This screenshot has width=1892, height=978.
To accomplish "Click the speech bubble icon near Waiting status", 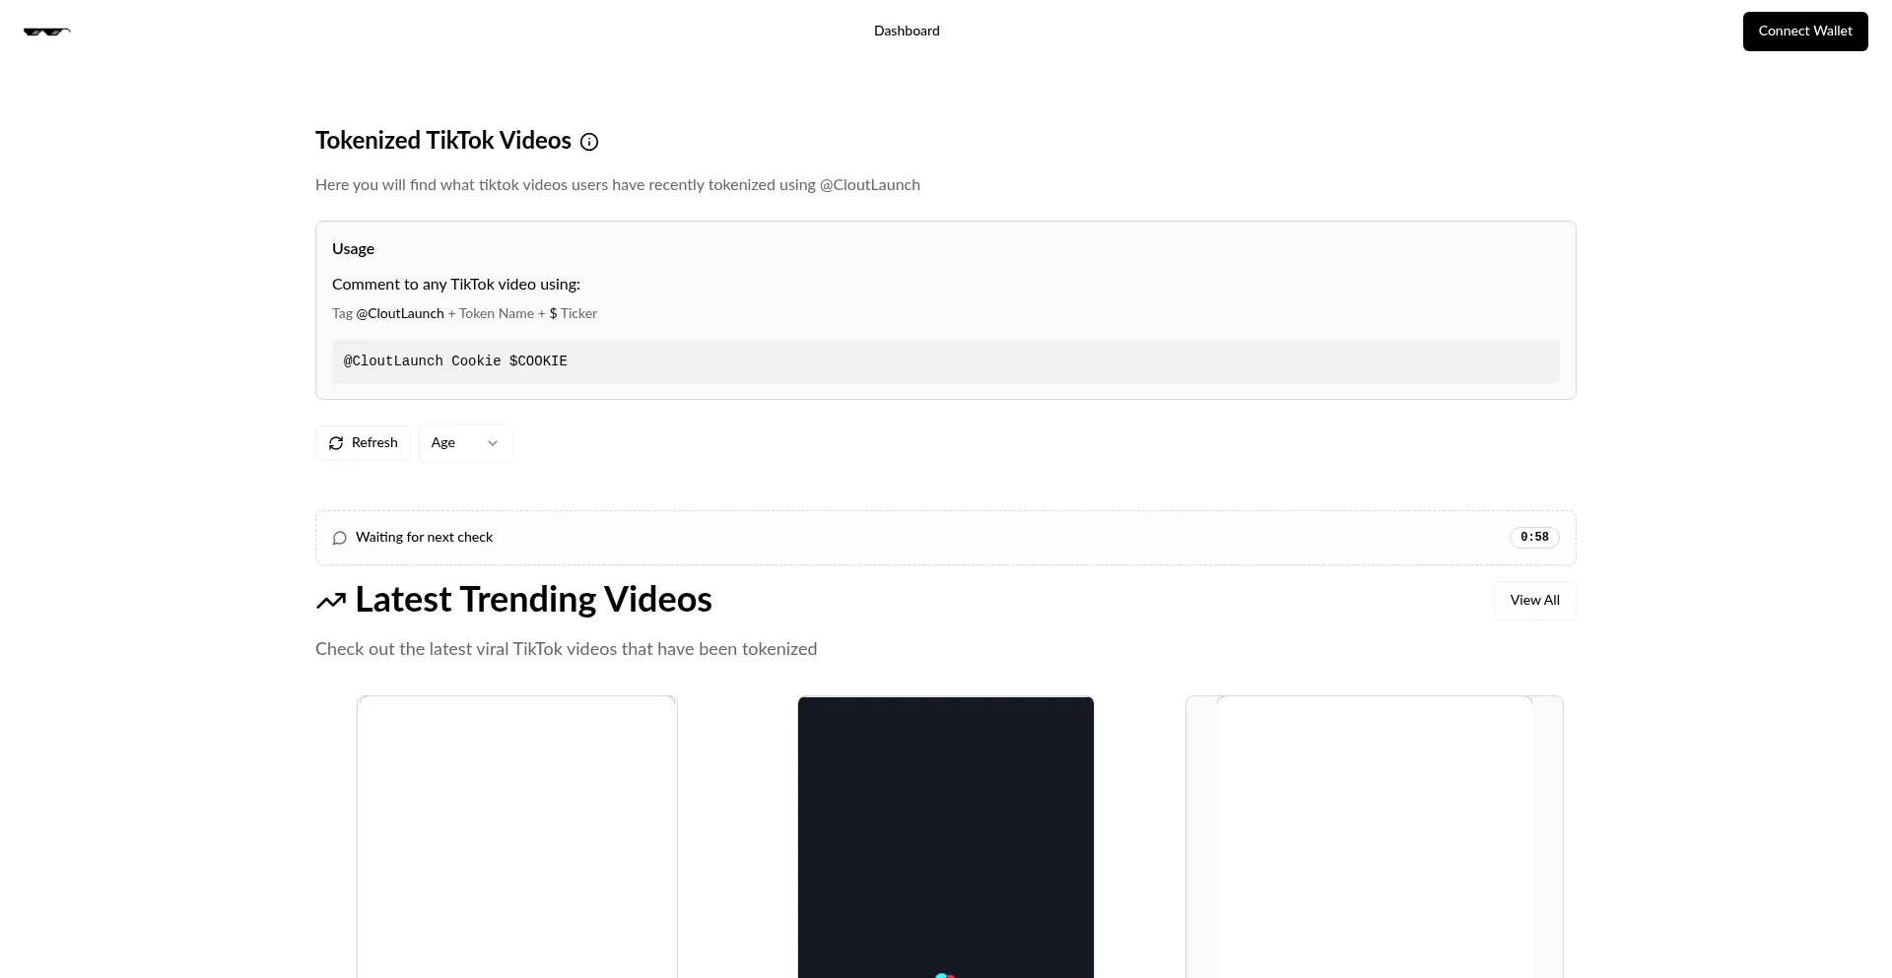I will 340,538.
